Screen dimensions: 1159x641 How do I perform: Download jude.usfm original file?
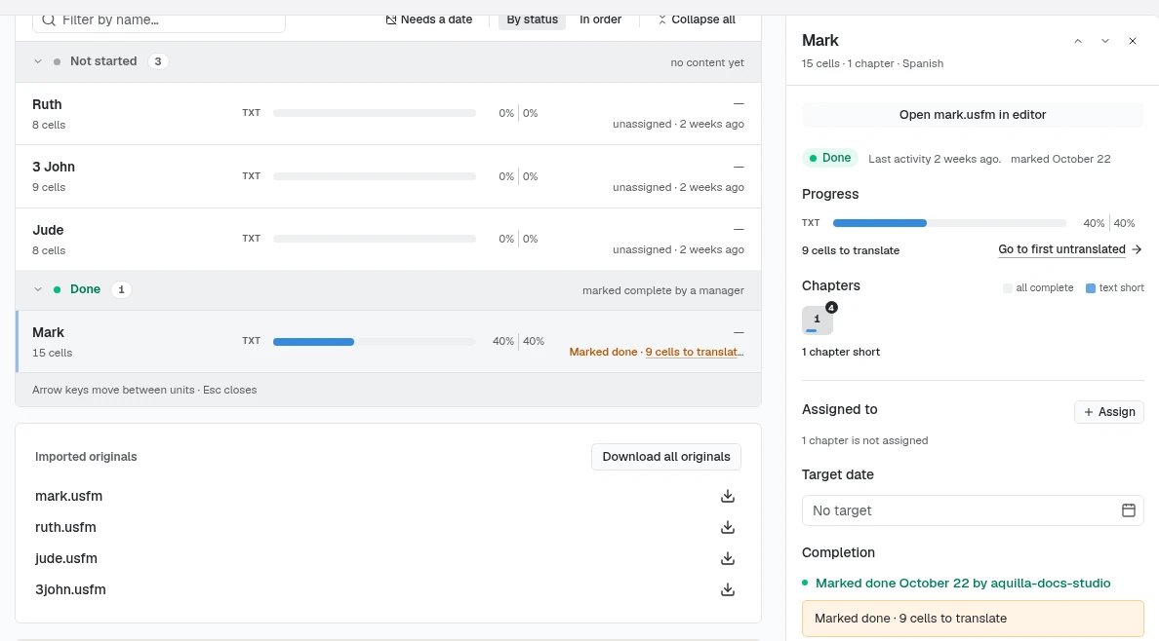click(728, 558)
